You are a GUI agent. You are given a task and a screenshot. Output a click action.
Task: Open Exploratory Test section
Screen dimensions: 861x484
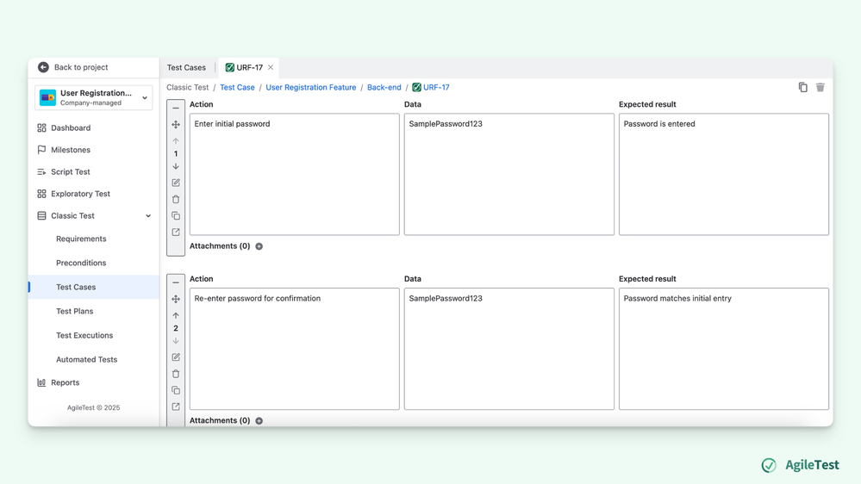coord(80,194)
